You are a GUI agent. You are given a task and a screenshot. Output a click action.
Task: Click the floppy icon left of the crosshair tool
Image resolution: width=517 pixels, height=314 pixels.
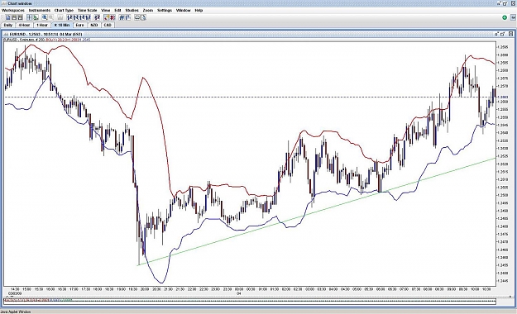pyautogui.click(x=20, y=17)
